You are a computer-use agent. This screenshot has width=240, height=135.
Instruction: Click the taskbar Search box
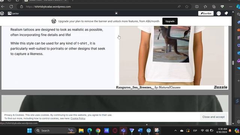[55, 130]
